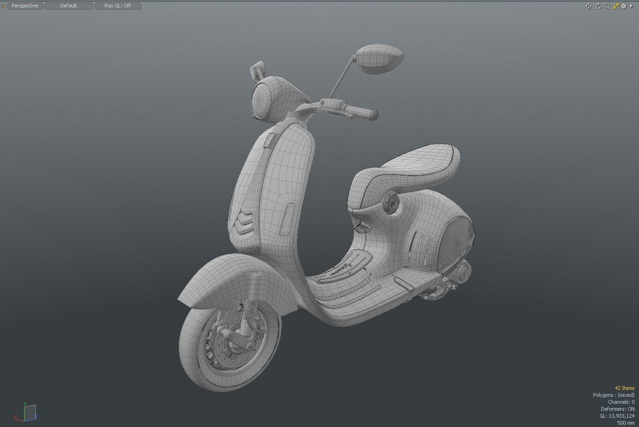Click the "500 mm" grid size text
Screen dimensions: 639x427
click(626, 423)
